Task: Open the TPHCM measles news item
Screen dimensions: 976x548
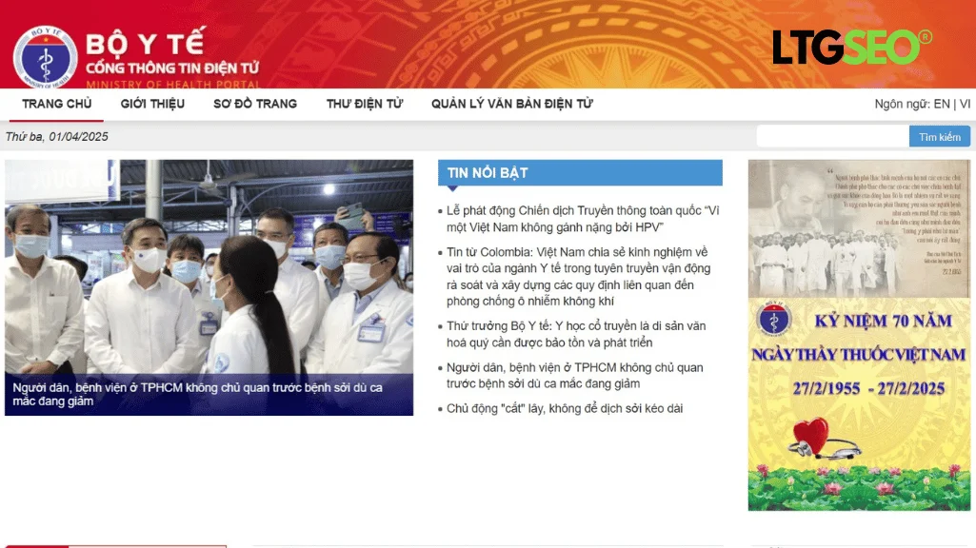Action: click(x=573, y=375)
